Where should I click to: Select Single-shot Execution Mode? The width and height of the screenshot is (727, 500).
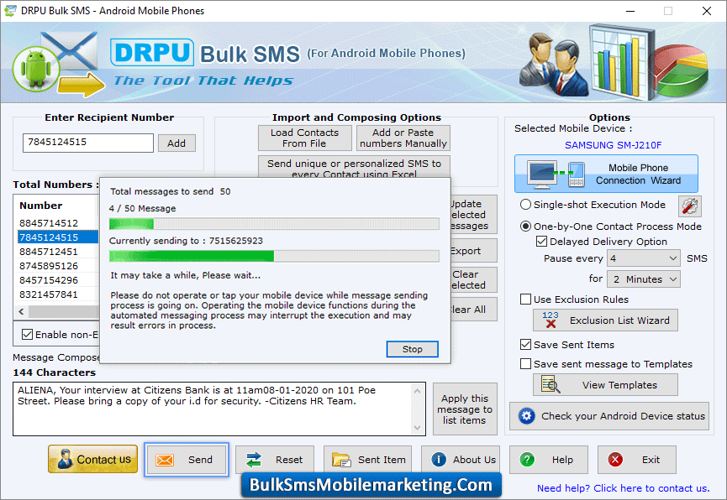coord(525,205)
